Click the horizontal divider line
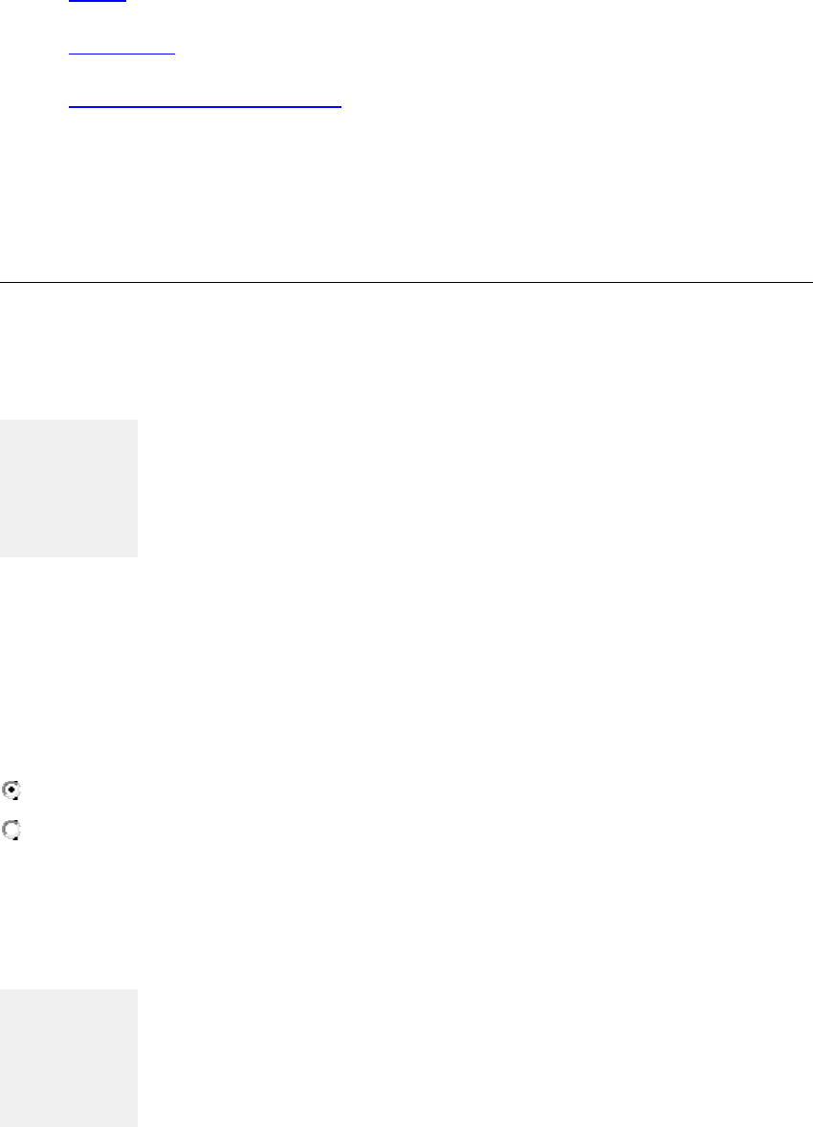This screenshot has height=1127, width=813. 406,282
